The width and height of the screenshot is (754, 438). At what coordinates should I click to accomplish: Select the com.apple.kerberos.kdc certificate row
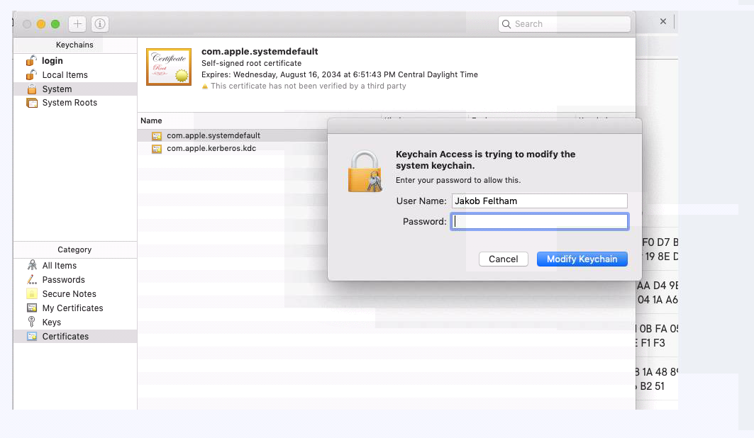click(x=211, y=149)
